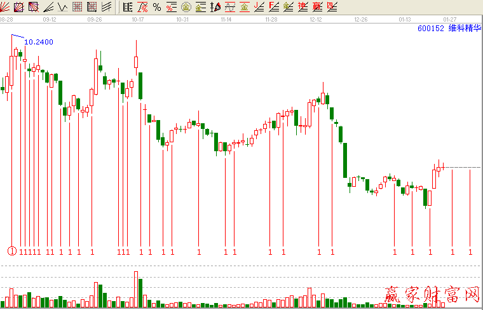Click the 10.2400 high price label
The image size is (483, 310).
click(x=39, y=42)
